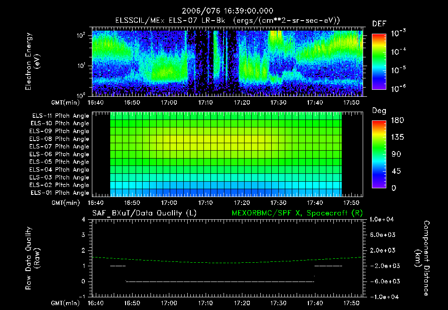448x310 pixels.
Task: Click the 'ELS-09 Pitch Angle' row label
Action: [x=59, y=131]
